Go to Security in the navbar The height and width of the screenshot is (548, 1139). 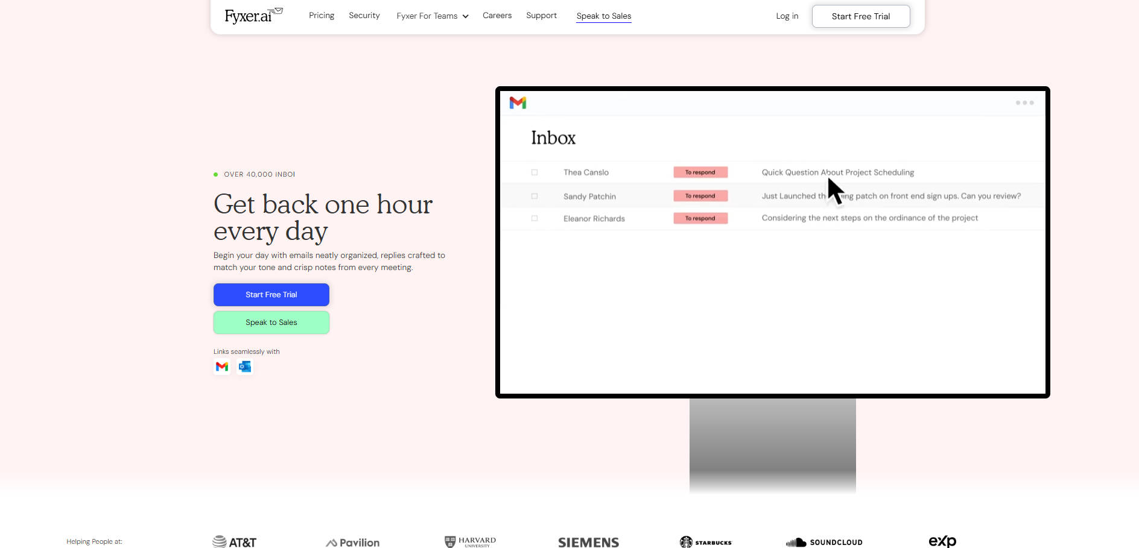[364, 16]
